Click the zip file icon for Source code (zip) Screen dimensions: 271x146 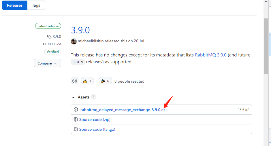click(x=76, y=120)
